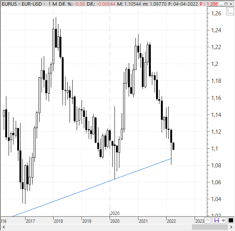Viewport: 235px width, 231px height.
Task: Click the EURUS - EUR-USD title text
Action: [x=22, y=4]
